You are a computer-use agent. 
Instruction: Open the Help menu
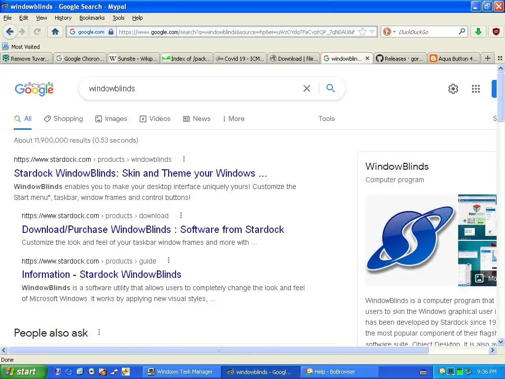coord(137,18)
